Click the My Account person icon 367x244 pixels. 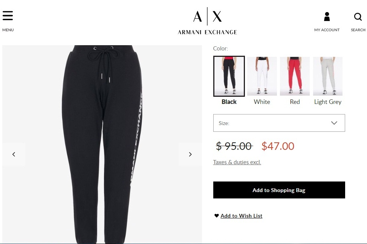(327, 17)
